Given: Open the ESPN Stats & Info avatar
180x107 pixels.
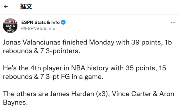Looking at the screenshot, I should pyautogui.click(x=10, y=25).
